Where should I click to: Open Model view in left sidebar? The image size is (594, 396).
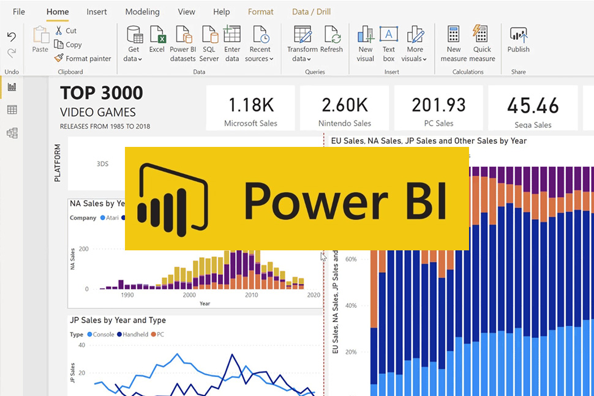point(12,133)
